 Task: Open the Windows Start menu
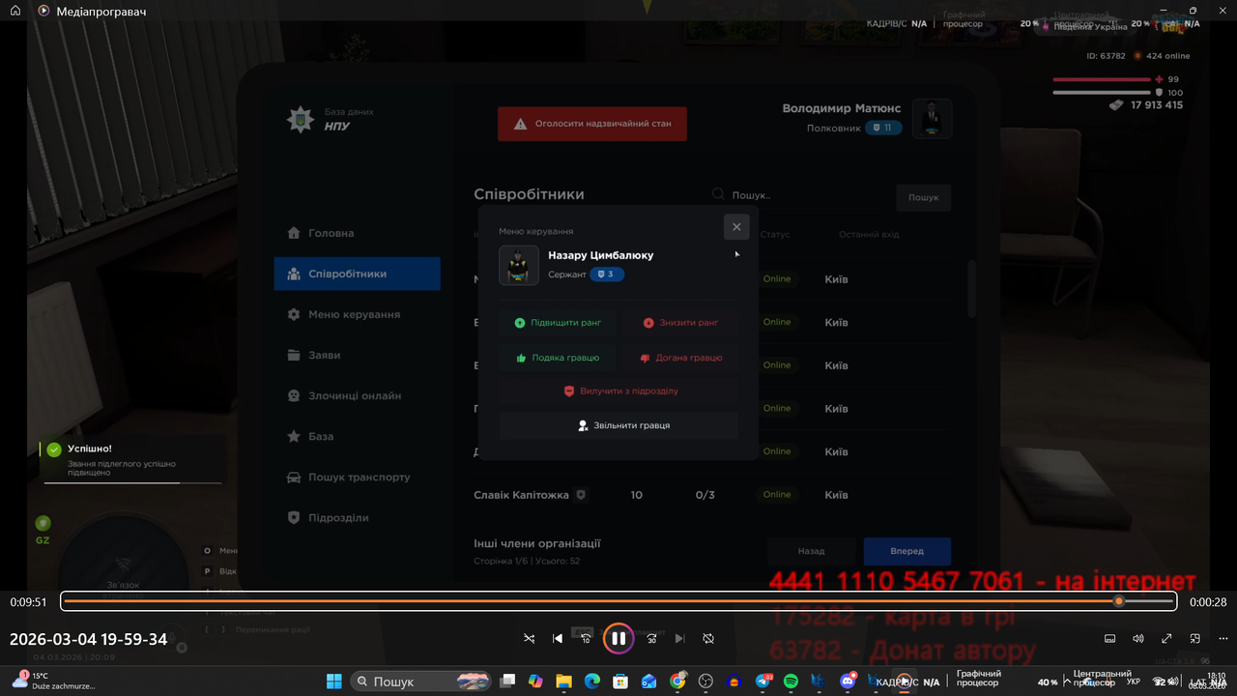(333, 681)
